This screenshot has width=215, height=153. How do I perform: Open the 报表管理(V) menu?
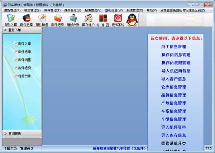click(x=93, y=10)
